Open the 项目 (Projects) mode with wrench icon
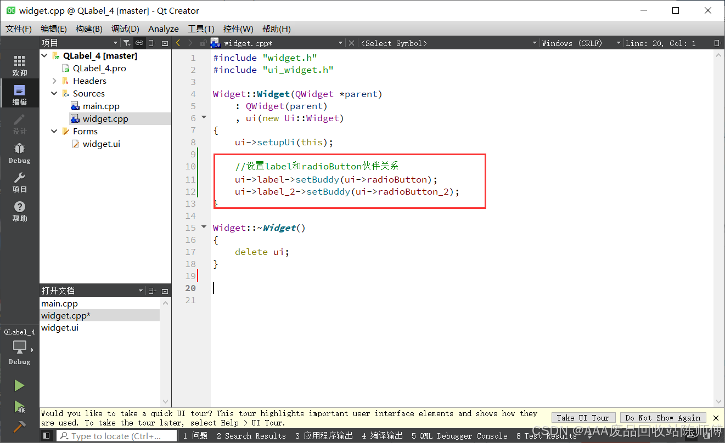This screenshot has height=443, width=725. [x=20, y=182]
